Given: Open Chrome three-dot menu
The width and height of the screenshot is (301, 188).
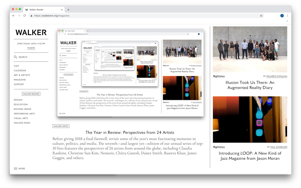Looking at the screenshot, I should point(287,16).
